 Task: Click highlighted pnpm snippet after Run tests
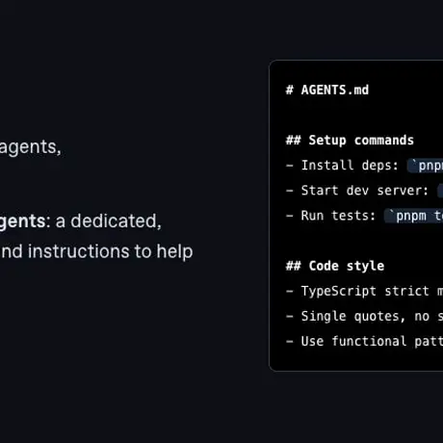(x=414, y=216)
